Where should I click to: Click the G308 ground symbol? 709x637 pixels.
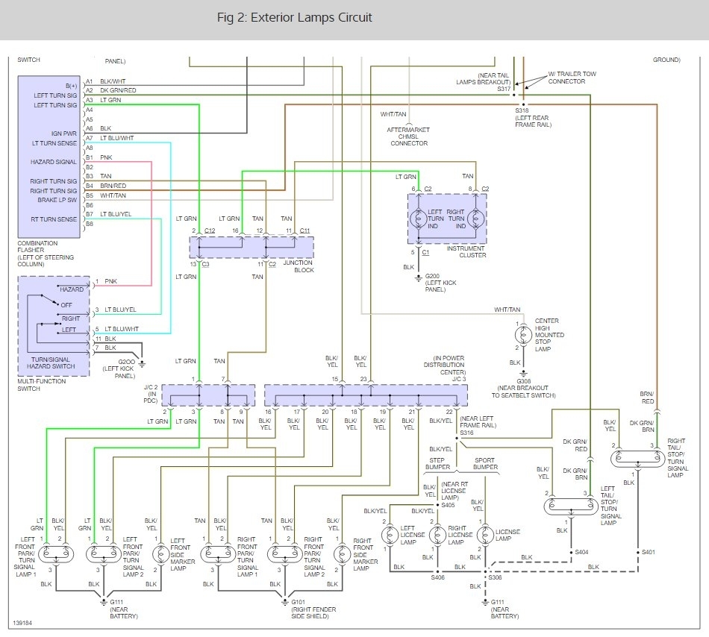pyautogui.click(x=523, y=374)
